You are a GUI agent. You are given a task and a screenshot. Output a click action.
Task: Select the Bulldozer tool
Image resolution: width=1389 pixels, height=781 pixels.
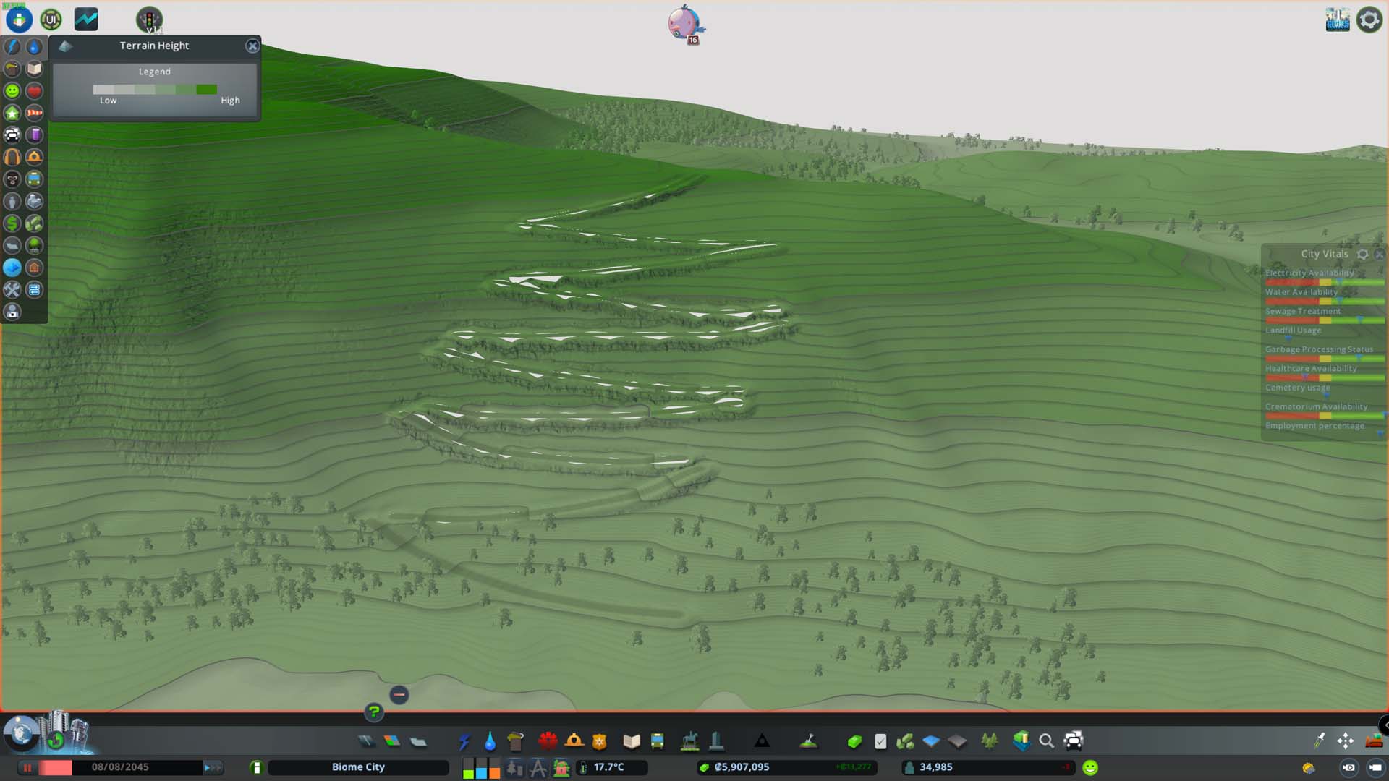[1373, 741]
